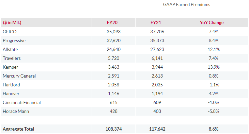Select Aggregate Total YoY change 8.6%
Screen dimensions: 249x134
point(214,129)
